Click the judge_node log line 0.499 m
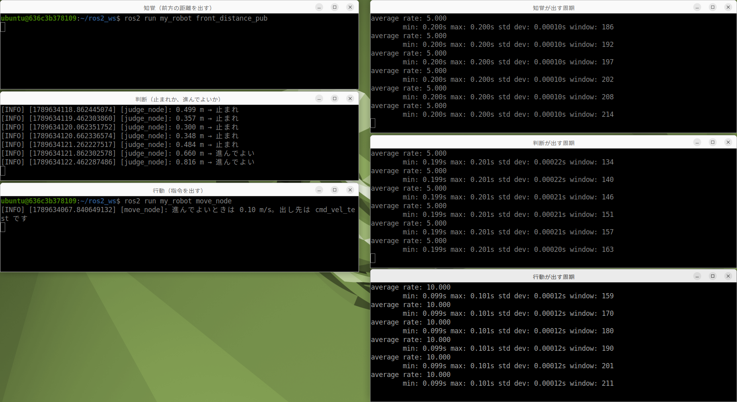 [x=120, y=110]
